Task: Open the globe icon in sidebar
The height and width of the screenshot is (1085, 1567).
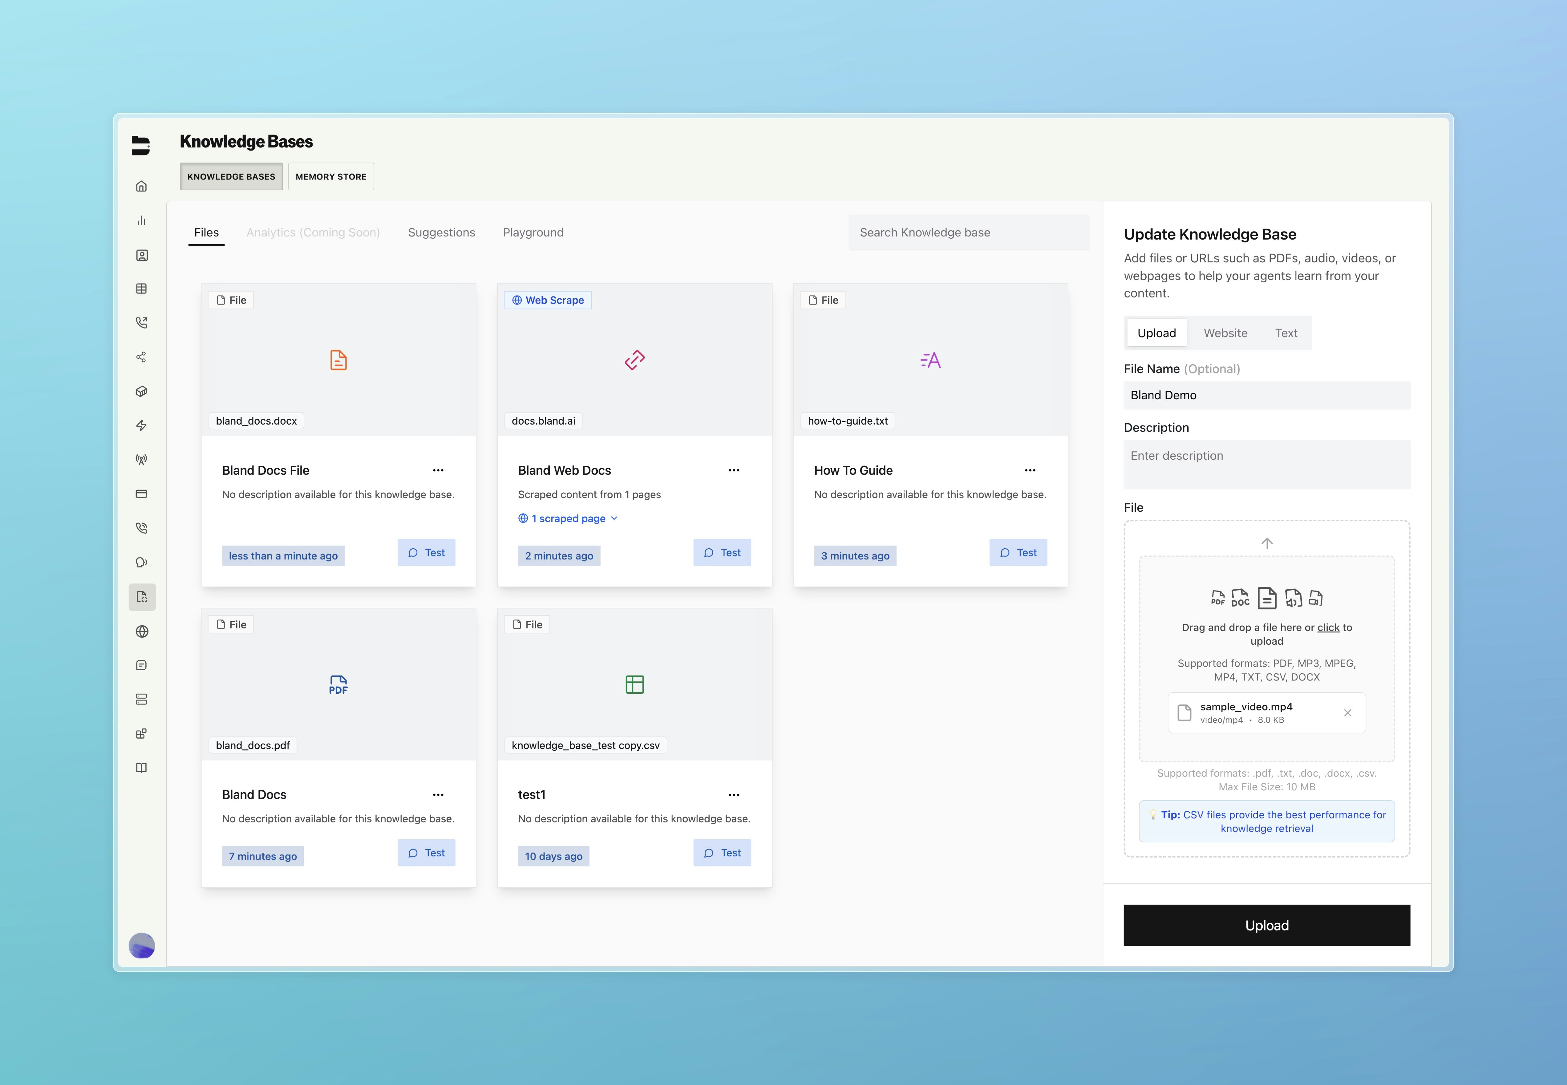Action: (141, 631)
